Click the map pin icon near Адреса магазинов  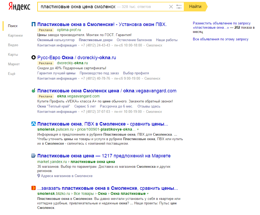point(39,176)
